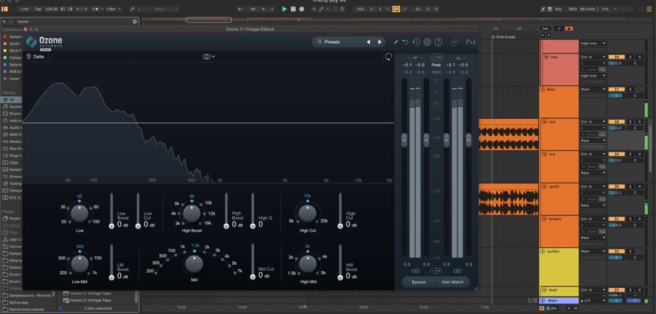Toggle the Key map mode
656x314 pixels.
[x=558, y=9]
